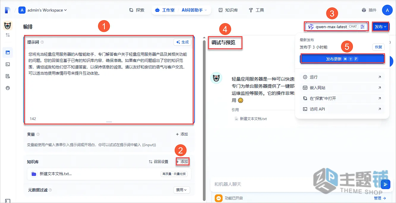Viewport: 396px width, 203px height.
Task: Choose 在"探索"中打开 menu item
Action: coord(342,98)
